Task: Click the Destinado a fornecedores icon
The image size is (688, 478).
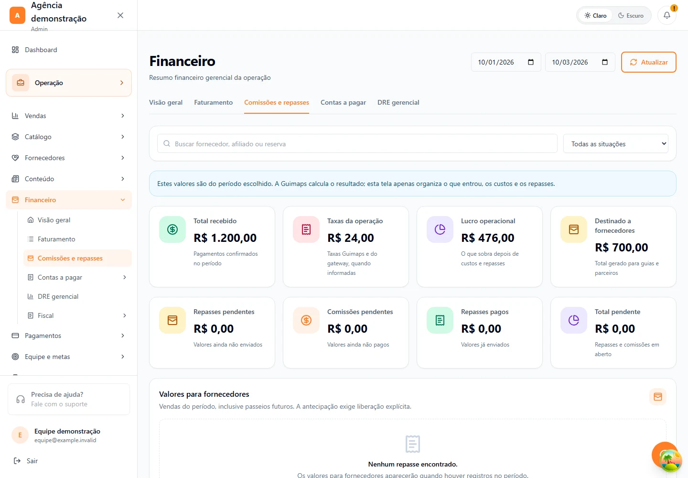Action: [x=574, y=229]
